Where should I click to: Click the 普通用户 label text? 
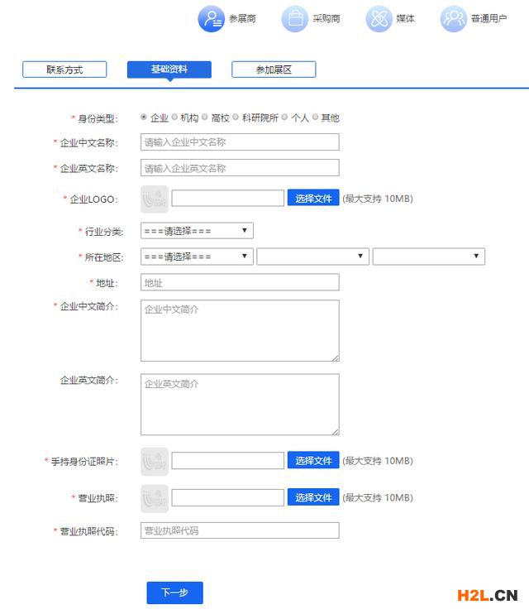point(488,18)
